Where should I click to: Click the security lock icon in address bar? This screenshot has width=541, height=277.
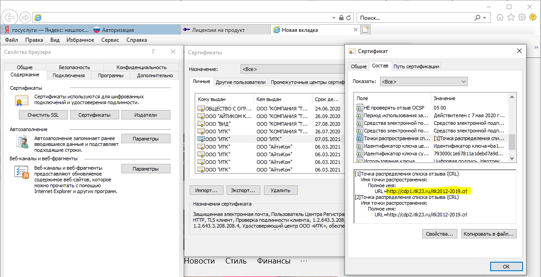[x=341, y=18]
